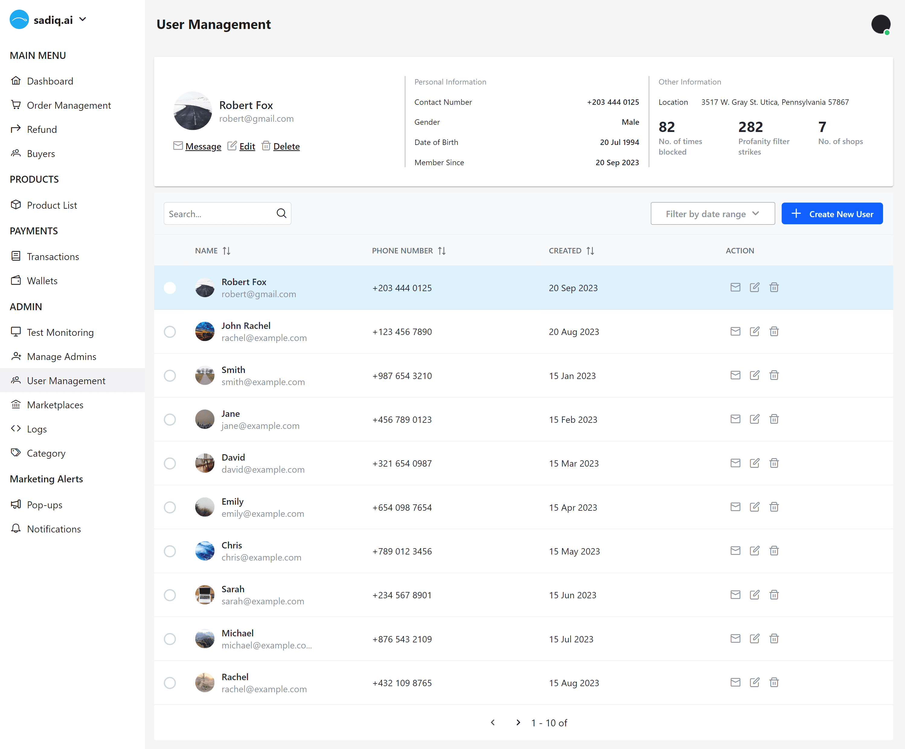
Task: Open Pop-ups in the sidebar
Action: point(72,505)
